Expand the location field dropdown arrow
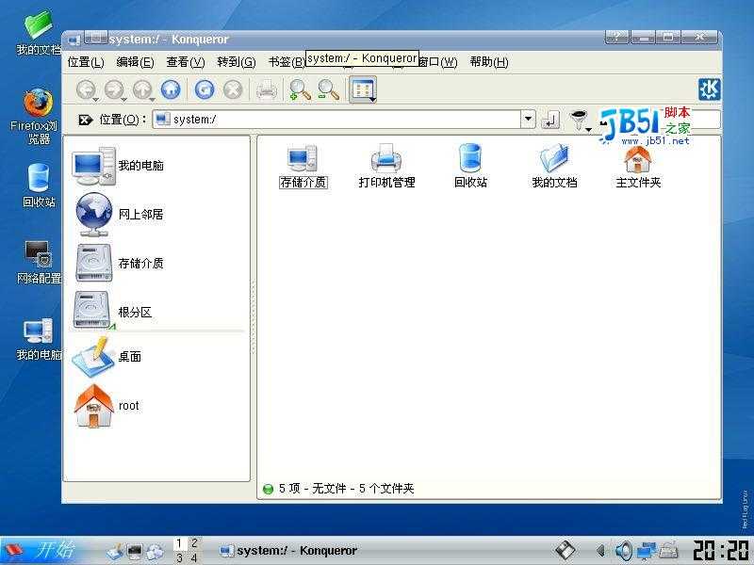 [528, 119]
